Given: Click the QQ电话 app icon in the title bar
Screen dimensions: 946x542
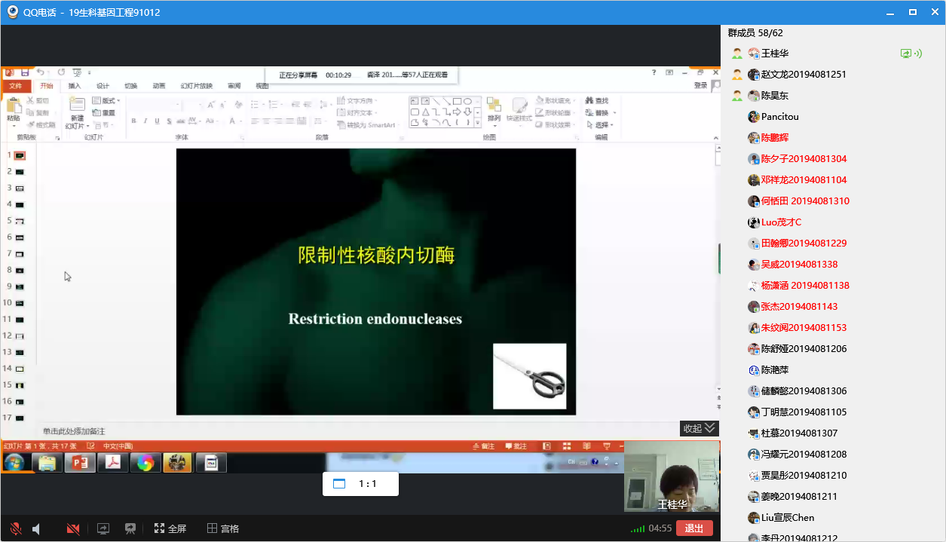Looking at the screenshot, I should click(12, 12).
